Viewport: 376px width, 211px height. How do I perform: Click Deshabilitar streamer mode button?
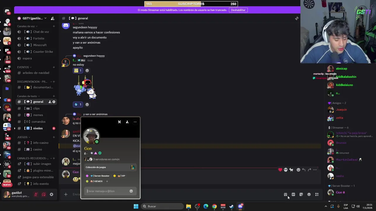click(x=238, y=10)
